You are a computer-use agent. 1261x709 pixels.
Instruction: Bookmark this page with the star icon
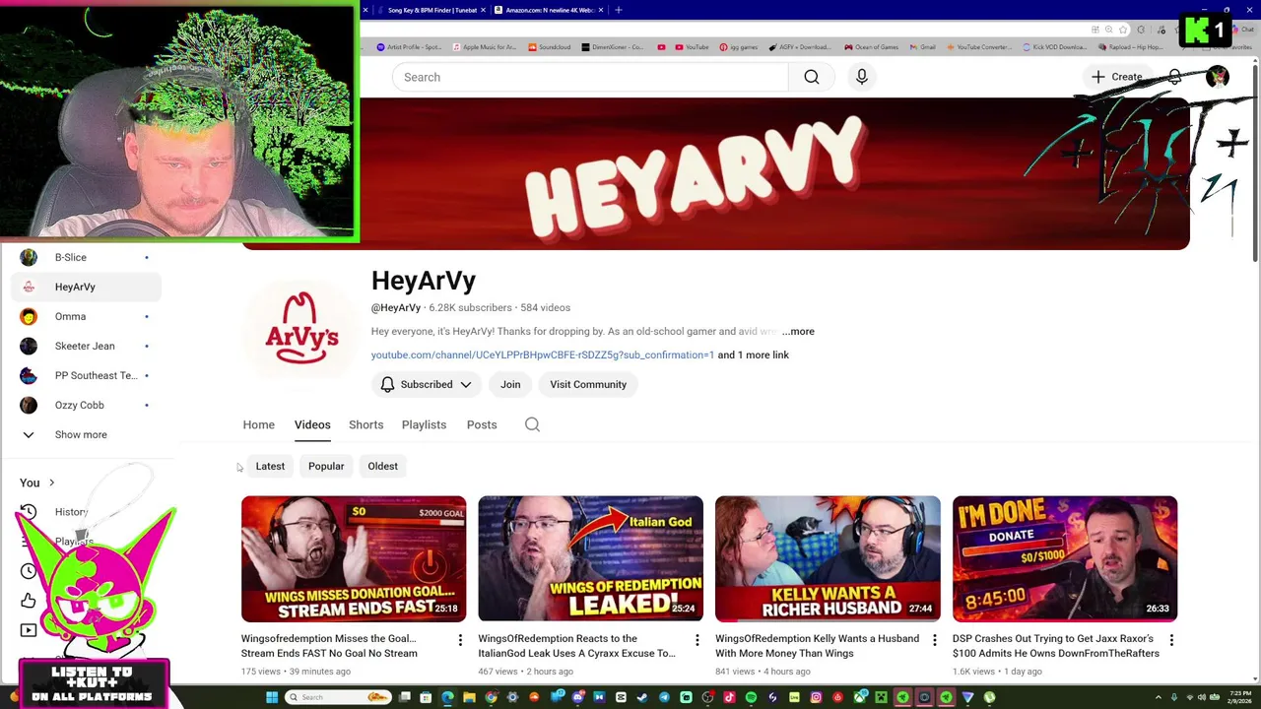click(x=1123, y=30)
